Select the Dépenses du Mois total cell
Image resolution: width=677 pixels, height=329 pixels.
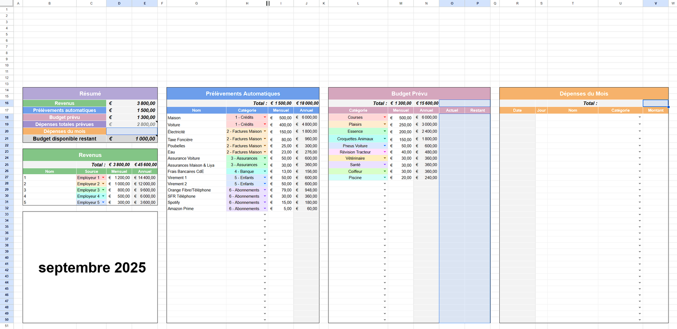[x=655, y=103]
